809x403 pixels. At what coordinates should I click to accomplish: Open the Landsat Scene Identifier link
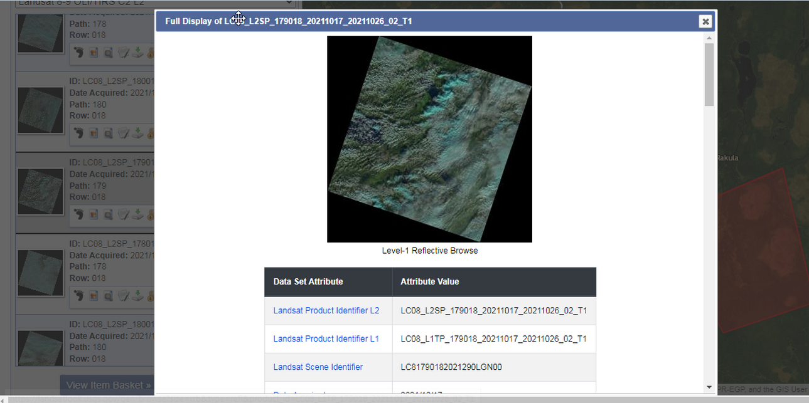(318, 367)
